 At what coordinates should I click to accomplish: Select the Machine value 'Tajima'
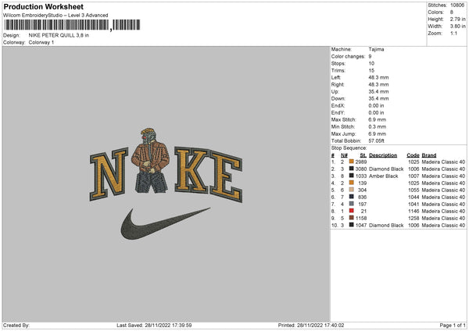[x=376, y=49]
